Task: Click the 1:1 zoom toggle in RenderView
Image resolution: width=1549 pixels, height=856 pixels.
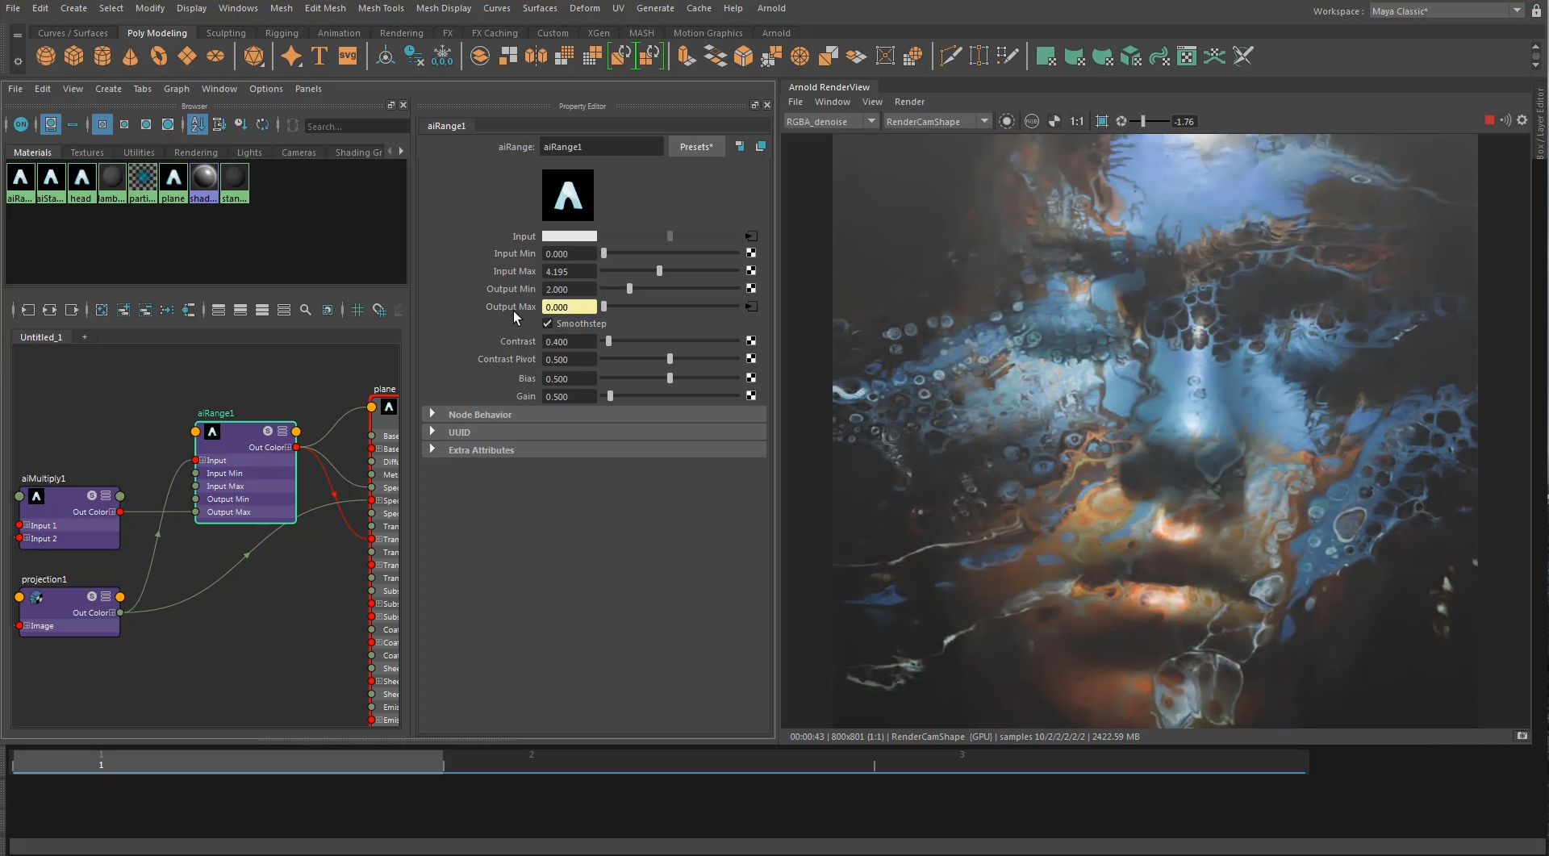Action: (1076, 121)
